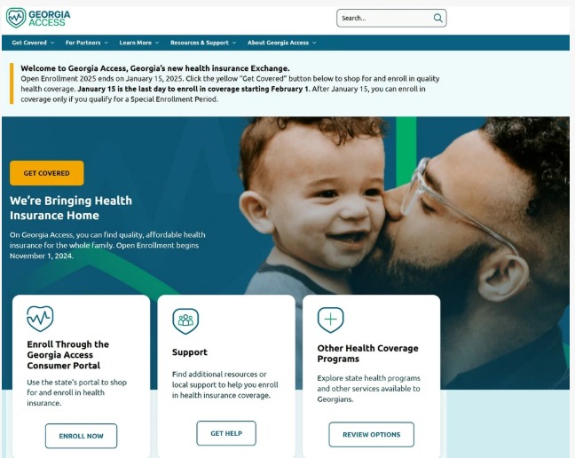
Task: Click the REVIEW OPTIONS button
Action: [372, 435]
